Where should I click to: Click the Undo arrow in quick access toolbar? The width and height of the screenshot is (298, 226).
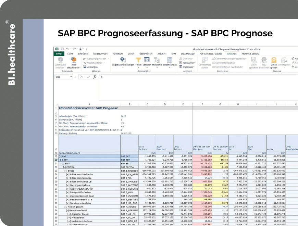[x=67, y=49]
